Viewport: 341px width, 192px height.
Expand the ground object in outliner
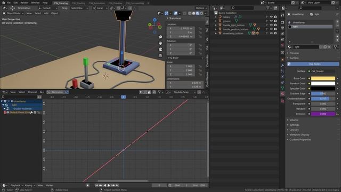tap(216, 21)
